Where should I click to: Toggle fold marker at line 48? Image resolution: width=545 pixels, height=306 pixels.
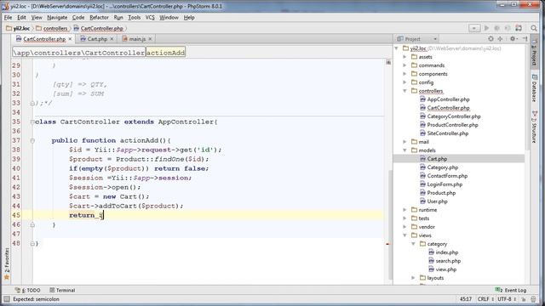[x=32, y=244]
